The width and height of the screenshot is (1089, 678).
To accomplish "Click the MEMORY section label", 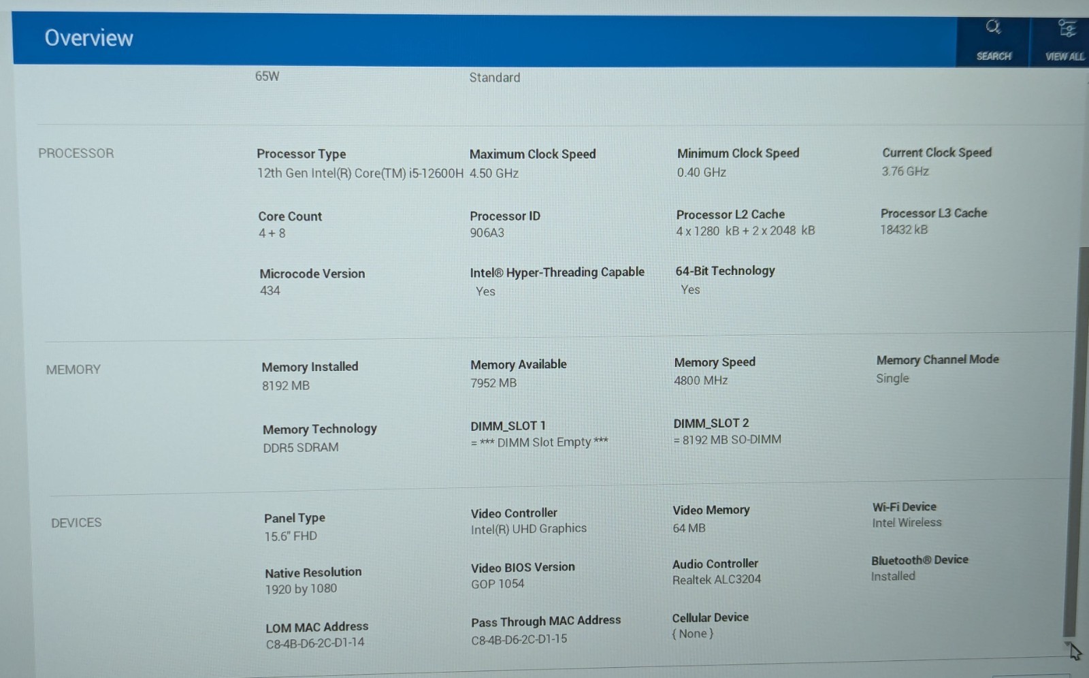I will click(73, 370).
